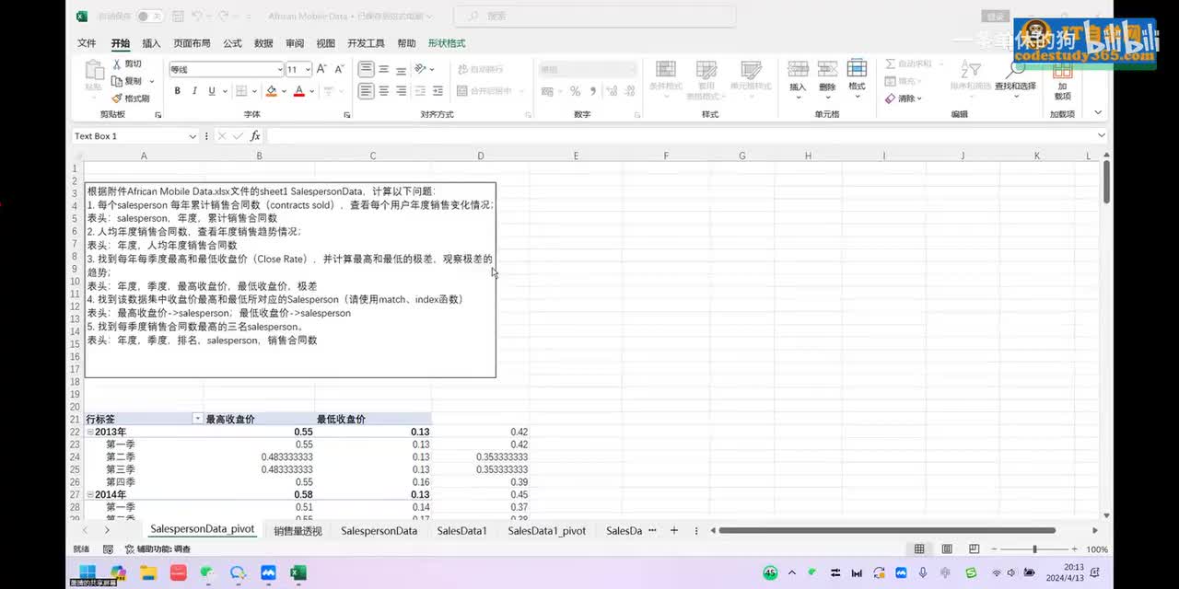The image size is (1179, 589).
Task: Switch to the 页面布局 tab
Action: click(192, 43)
